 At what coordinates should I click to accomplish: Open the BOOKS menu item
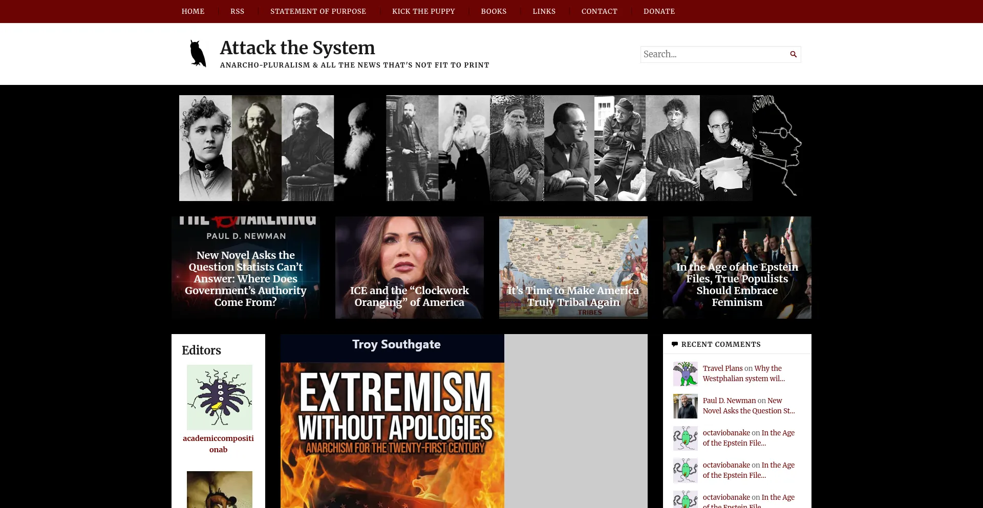click(493, 11)
